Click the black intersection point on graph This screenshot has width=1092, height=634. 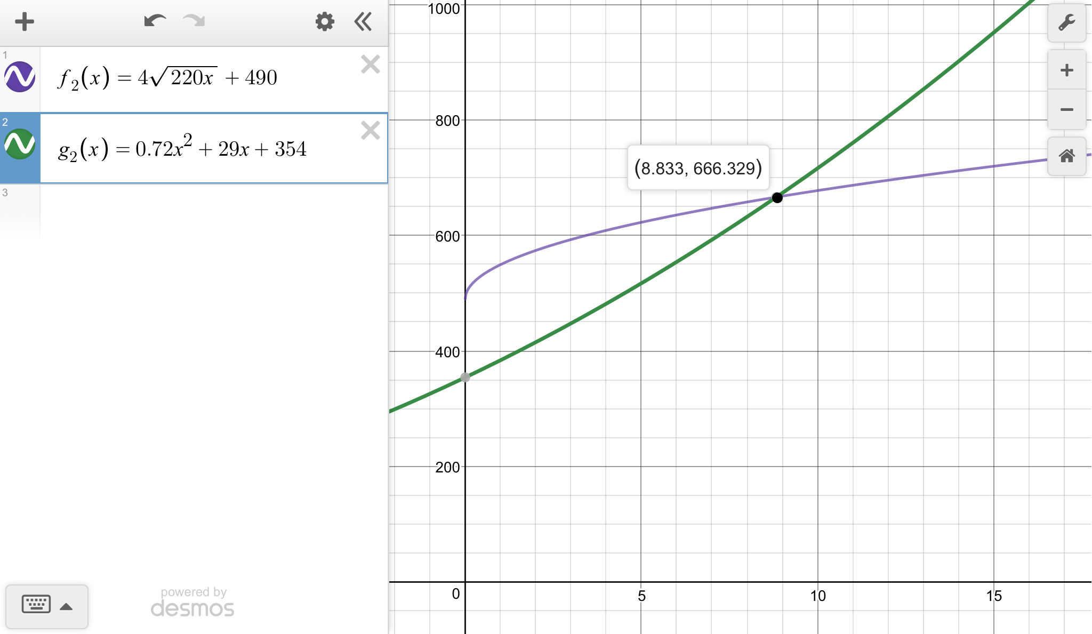pos(777,198)
